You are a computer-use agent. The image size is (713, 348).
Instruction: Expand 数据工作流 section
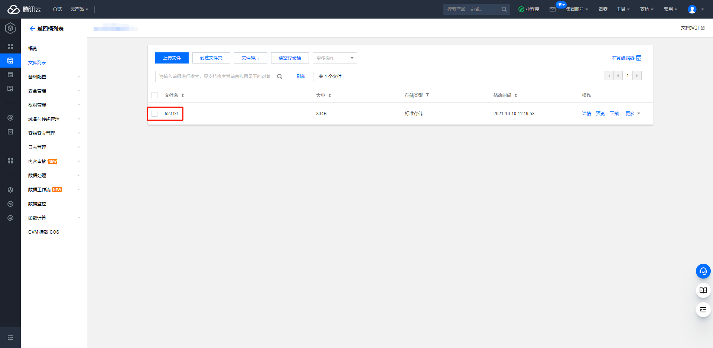pyautogui.click(x=54, y=190)
